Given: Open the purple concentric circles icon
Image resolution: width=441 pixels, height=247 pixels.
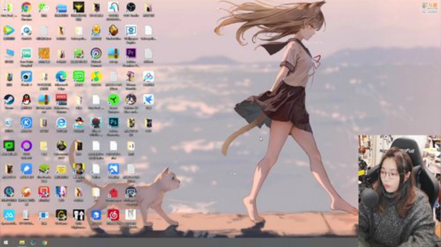Looking at the screenshot, I should 96,53.
